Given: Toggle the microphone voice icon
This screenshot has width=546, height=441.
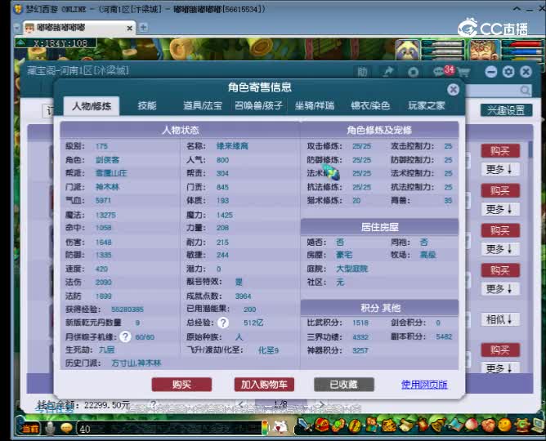Looking at the screenshot, I should (51, 428).
